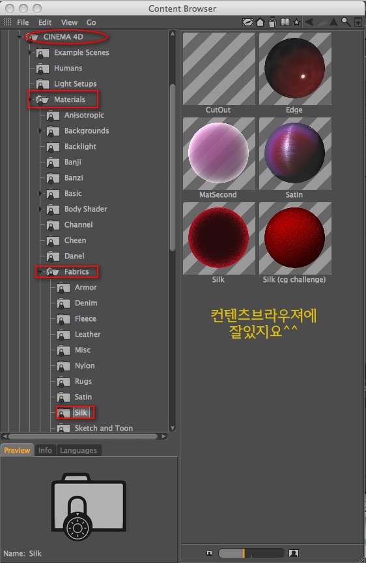This screenshot has height=563, width=366.
Task: Open the Go menu
Action: click(x=91, y=22)
